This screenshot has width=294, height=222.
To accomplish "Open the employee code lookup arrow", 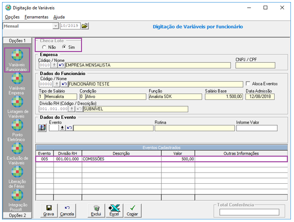I will tap(57, 84).
